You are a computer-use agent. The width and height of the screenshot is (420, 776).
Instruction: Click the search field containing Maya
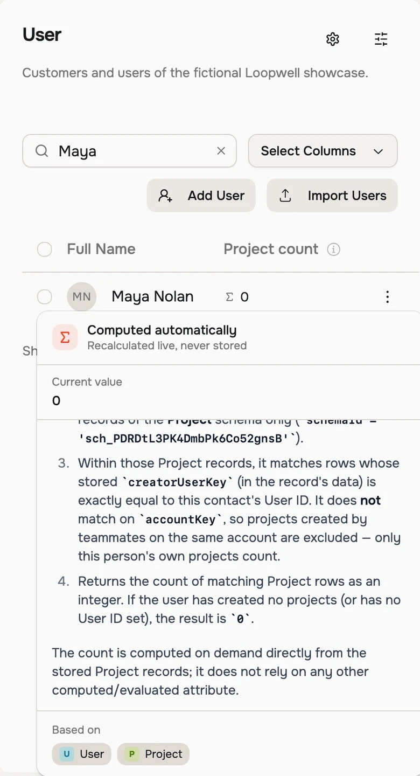pyautogui.click(x=129, y=151)
